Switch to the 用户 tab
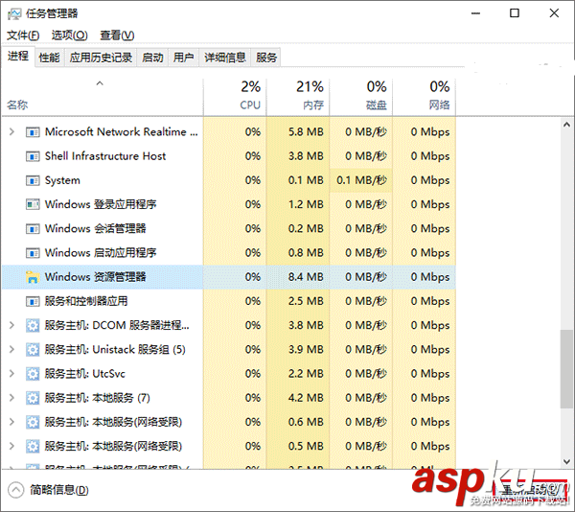The image size is (575, 512). tap(183, 58)
